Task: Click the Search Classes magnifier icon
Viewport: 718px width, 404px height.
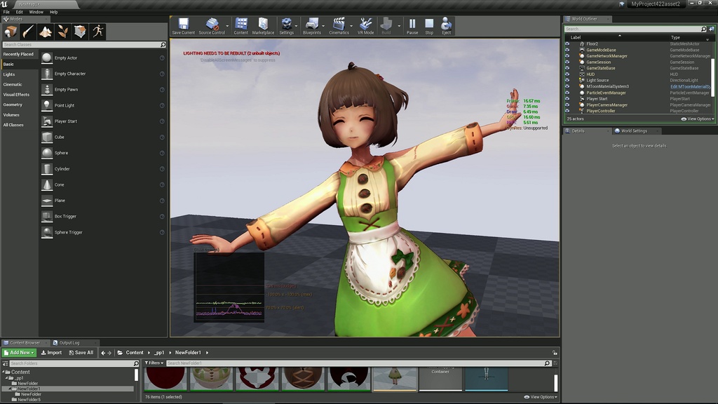Action: 163,44
